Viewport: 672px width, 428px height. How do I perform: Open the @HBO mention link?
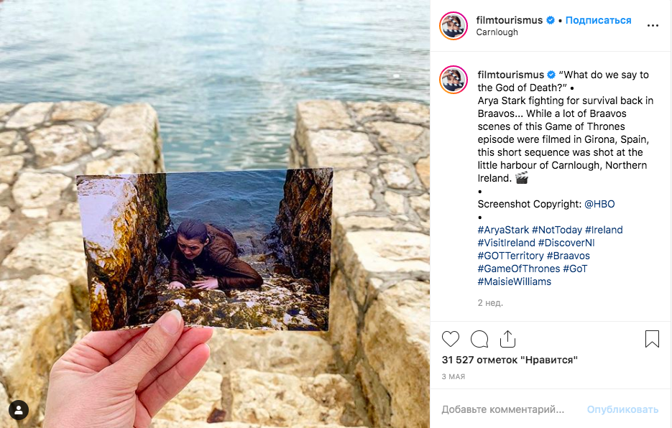(x=599, y=204)
